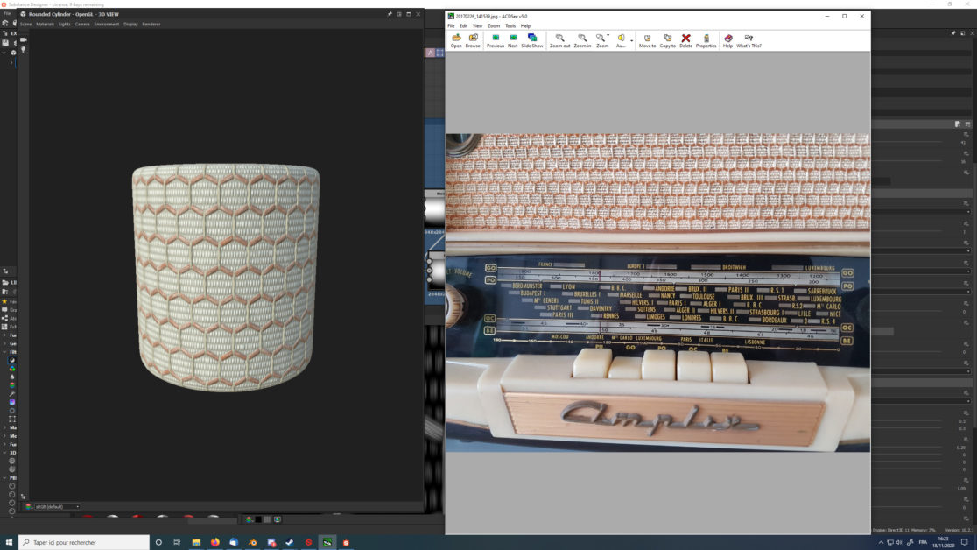Pin the 3D View panel
Screen dimensions: 977x550
click(x=390, y=14)
